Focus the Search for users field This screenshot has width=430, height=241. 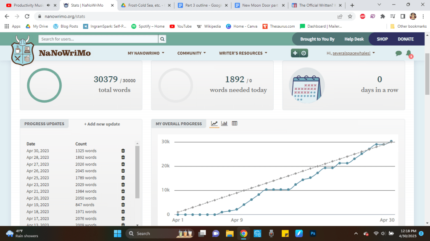[98, 39]
